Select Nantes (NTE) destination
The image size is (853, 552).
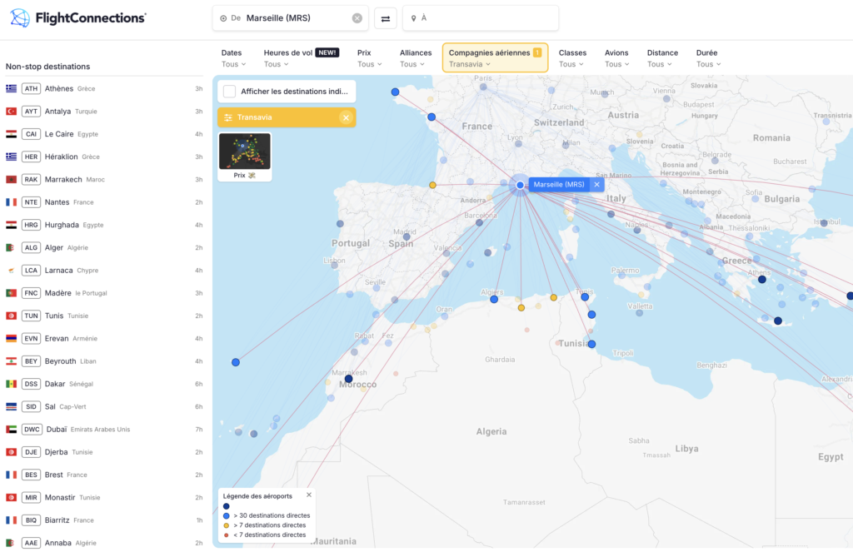[104, 202]
